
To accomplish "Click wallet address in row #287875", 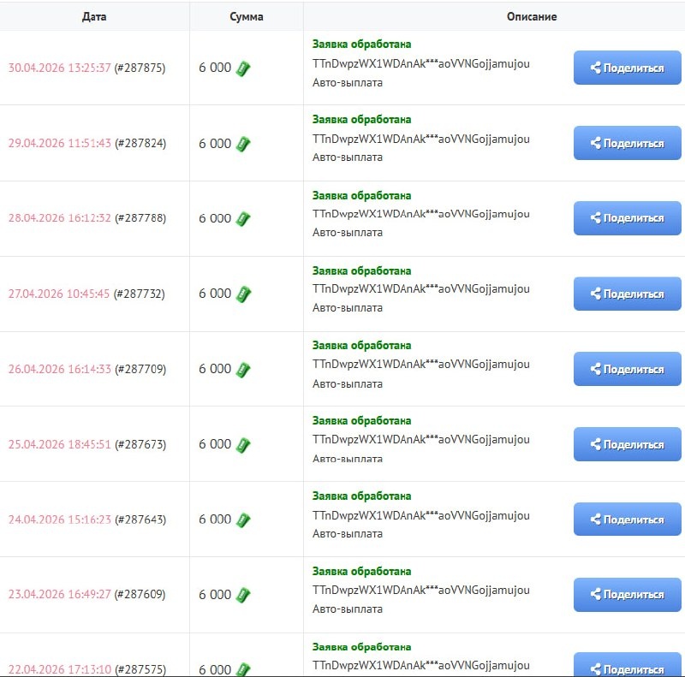I will [421, 64].
